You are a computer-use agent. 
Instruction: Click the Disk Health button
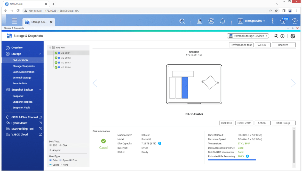click(244, 123)
